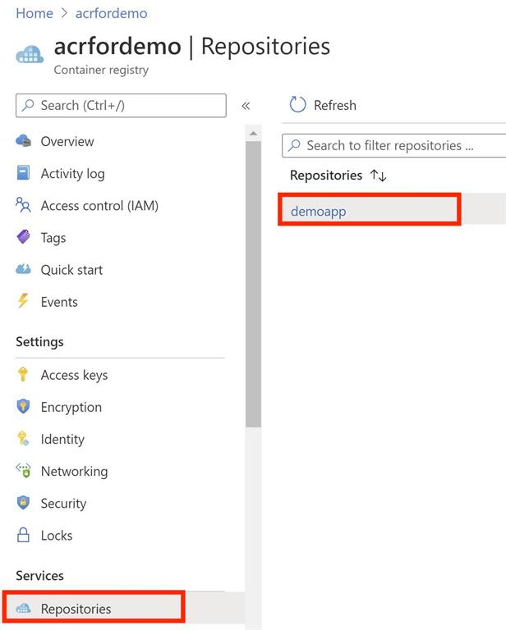The width and height of the screenshot is (506, 630).
Task: Focus the Search to filter repositories field
Action: [x=393, y=145]
